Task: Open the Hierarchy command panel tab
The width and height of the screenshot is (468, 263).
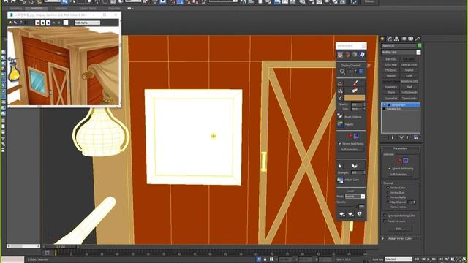Action: (396, 39)
